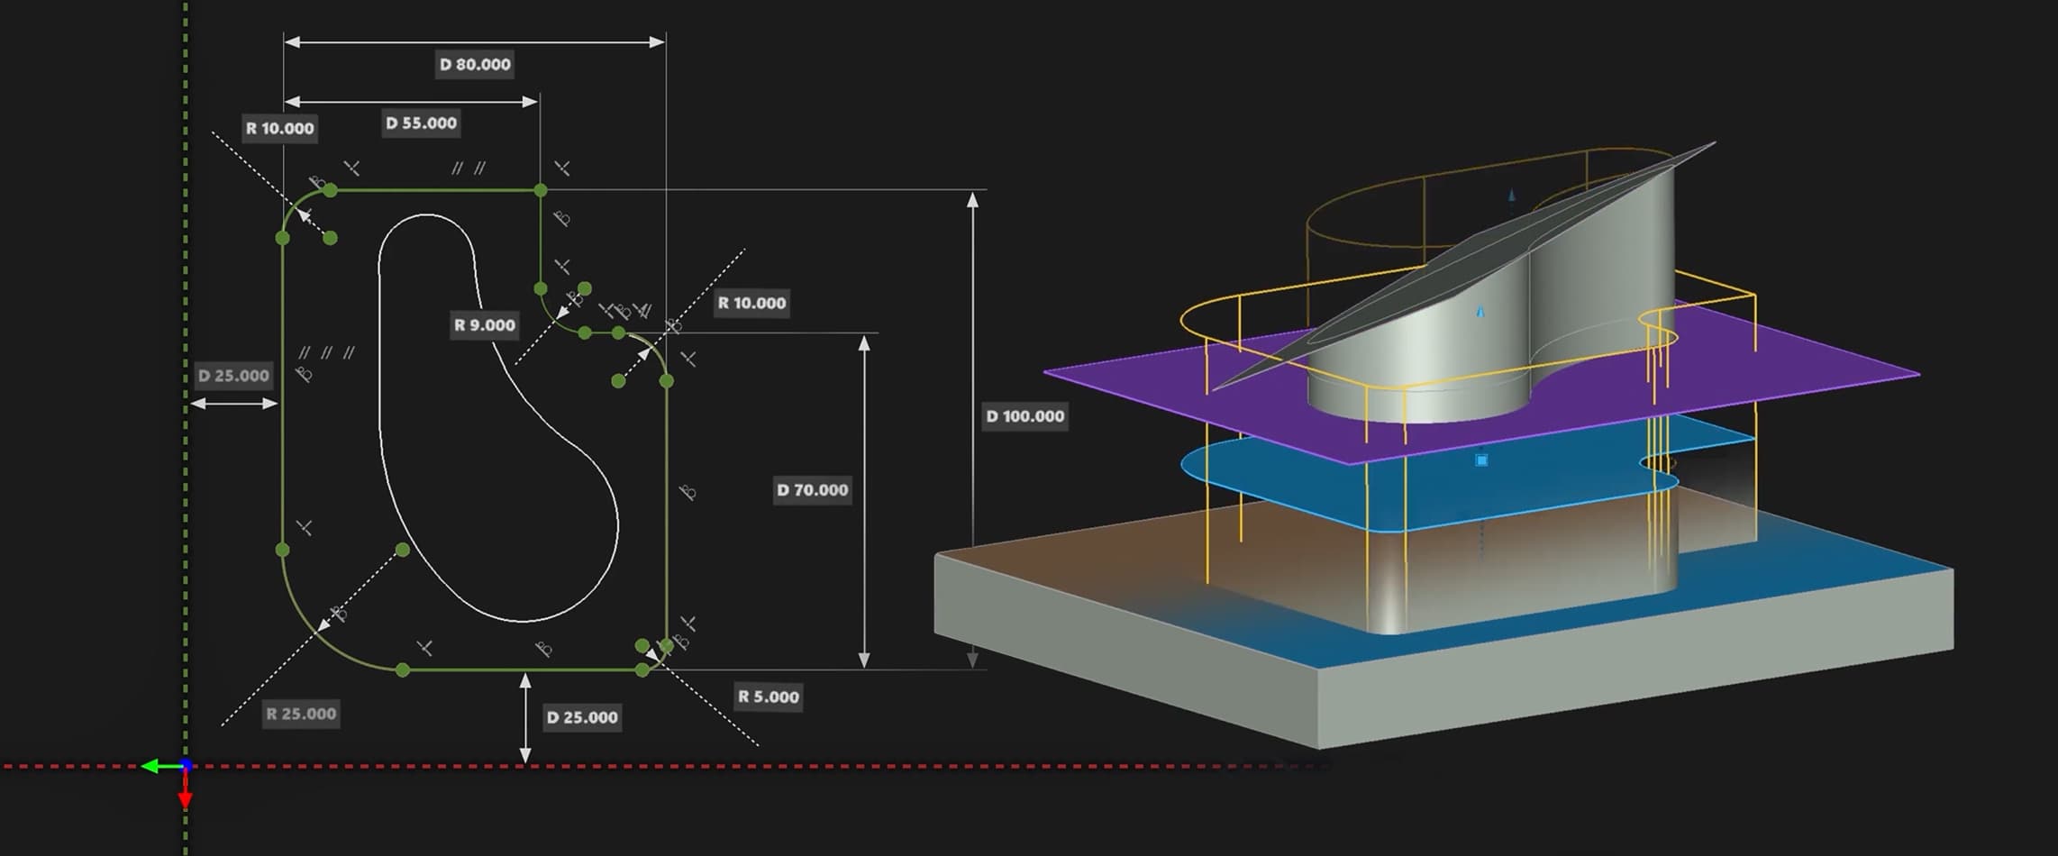Modify the D 70.000 dimension value
Screen dimensions: 2058x856
point(812,490)
